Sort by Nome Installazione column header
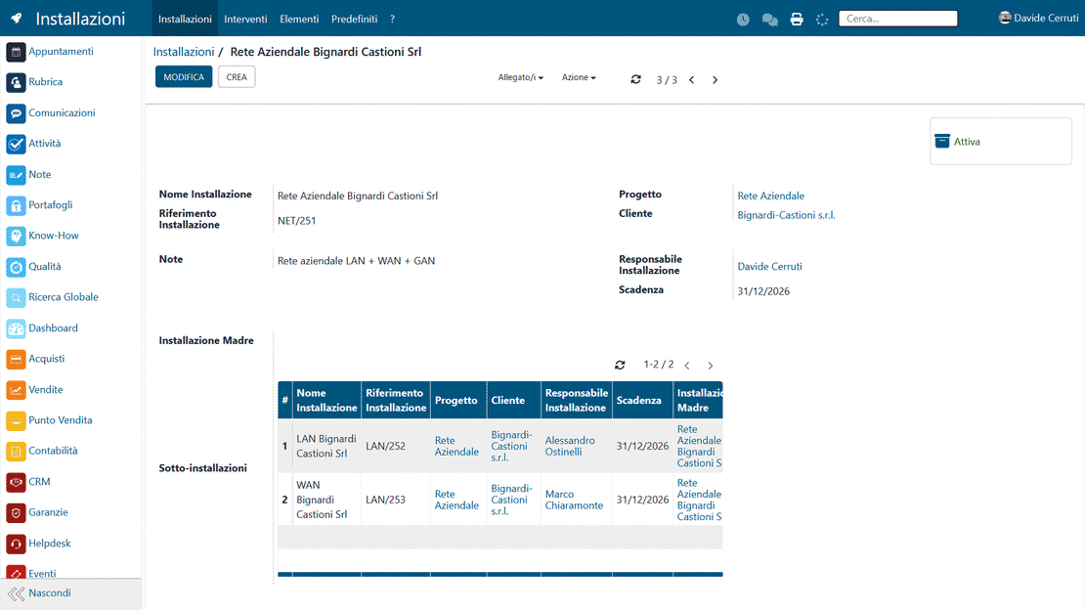Image resolution: width=1085 pixels, height=610 pixels. (x=326, y=400)
